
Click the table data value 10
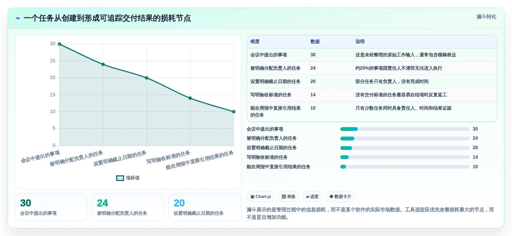coord(313,108)
